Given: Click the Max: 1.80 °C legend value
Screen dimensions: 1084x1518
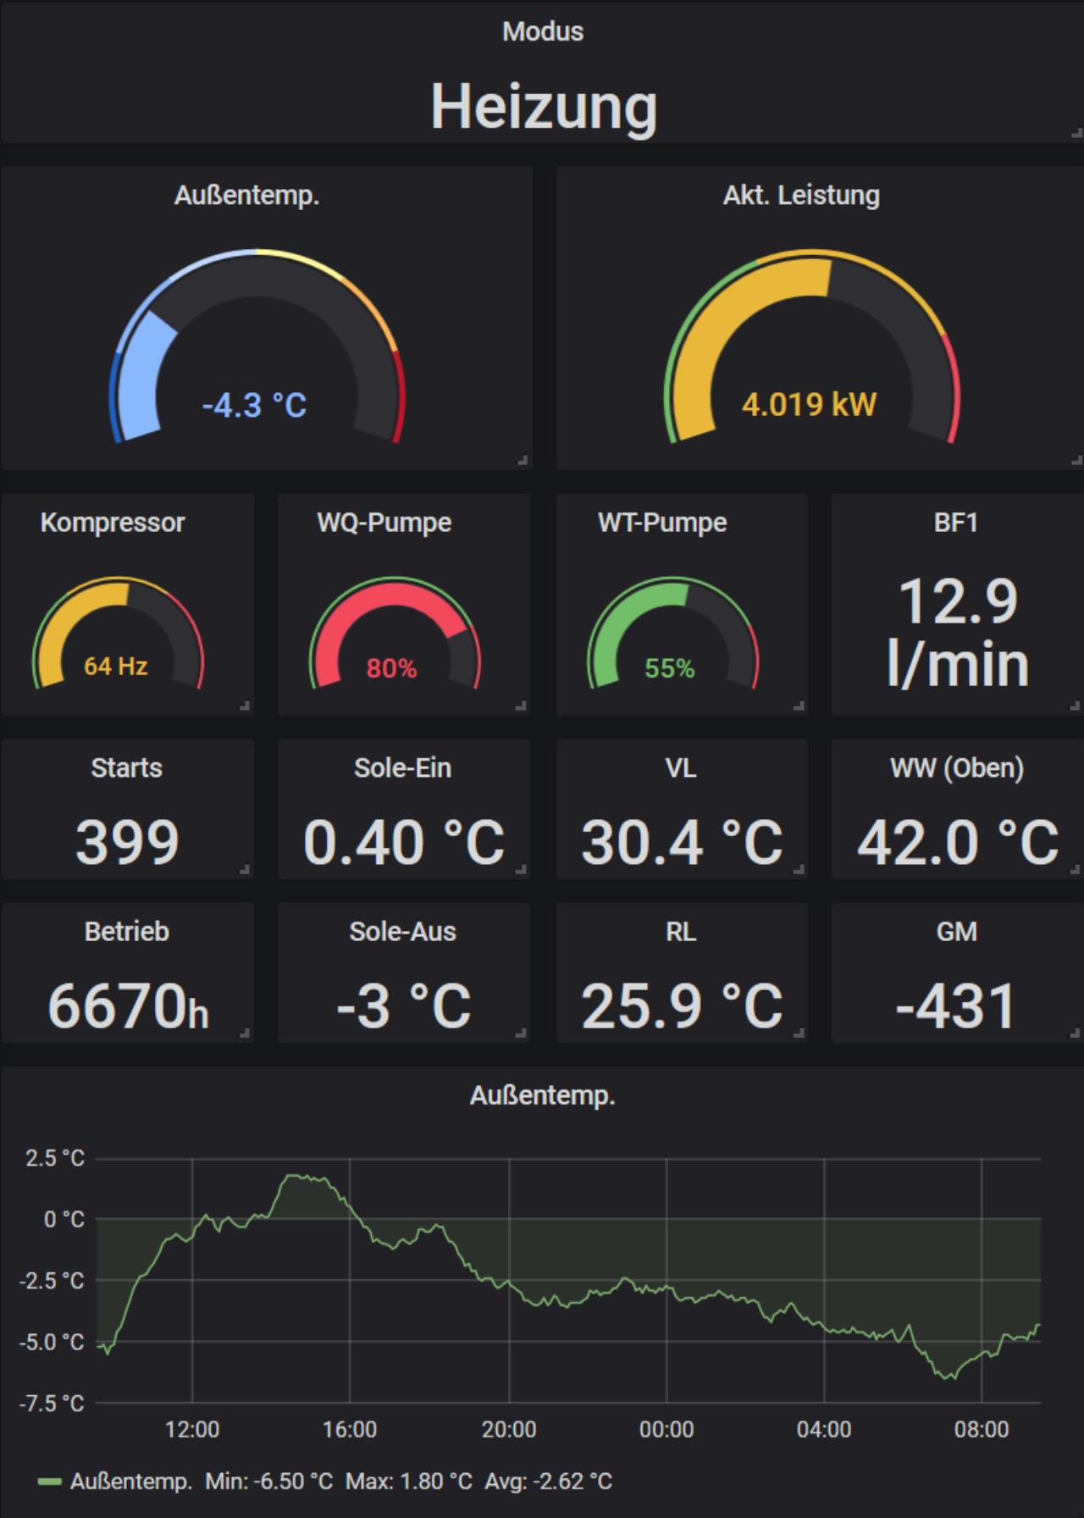Looking at the screenshot, I should (409, 1481).
